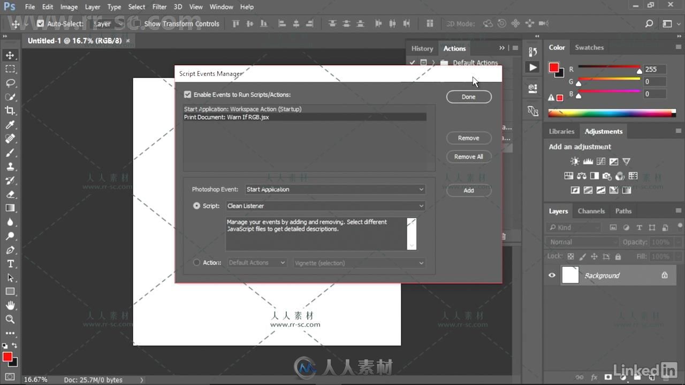Select the Spot Healing Brush tool
The image size is (685, 385).
[10, 138]
